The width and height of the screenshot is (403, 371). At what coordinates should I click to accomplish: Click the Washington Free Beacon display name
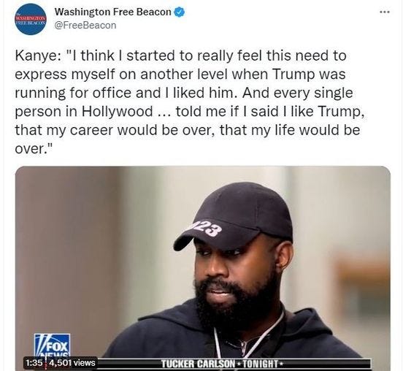point(113,12)
